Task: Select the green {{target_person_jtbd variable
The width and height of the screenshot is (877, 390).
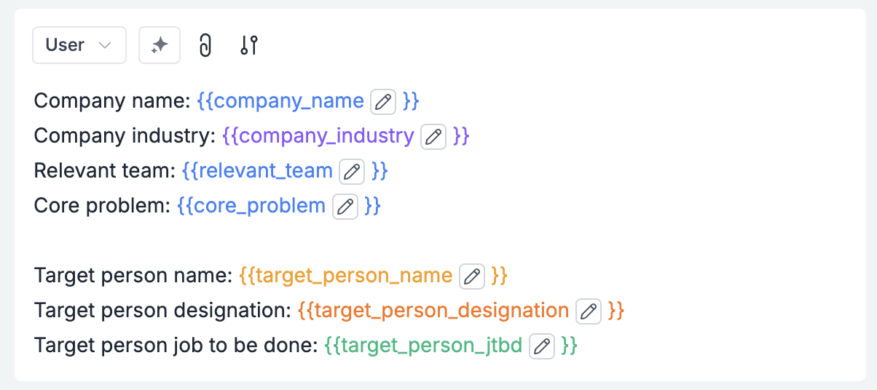Action: point(423,345)
